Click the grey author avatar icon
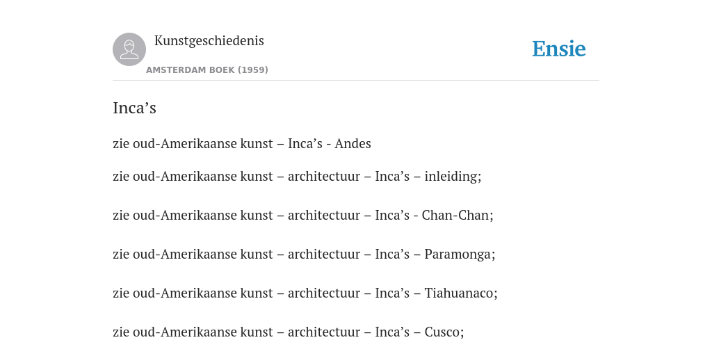 point(129,49)
